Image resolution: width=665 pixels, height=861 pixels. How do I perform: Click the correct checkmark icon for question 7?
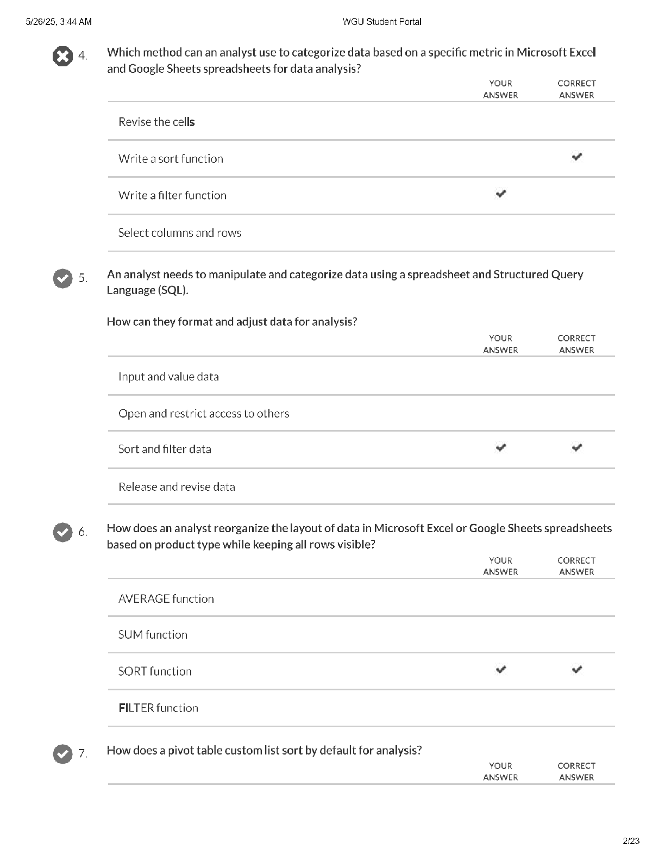tap(62, 754)
